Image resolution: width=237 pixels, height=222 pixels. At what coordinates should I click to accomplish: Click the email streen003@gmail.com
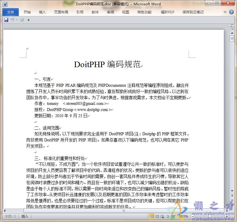(85, 103)
